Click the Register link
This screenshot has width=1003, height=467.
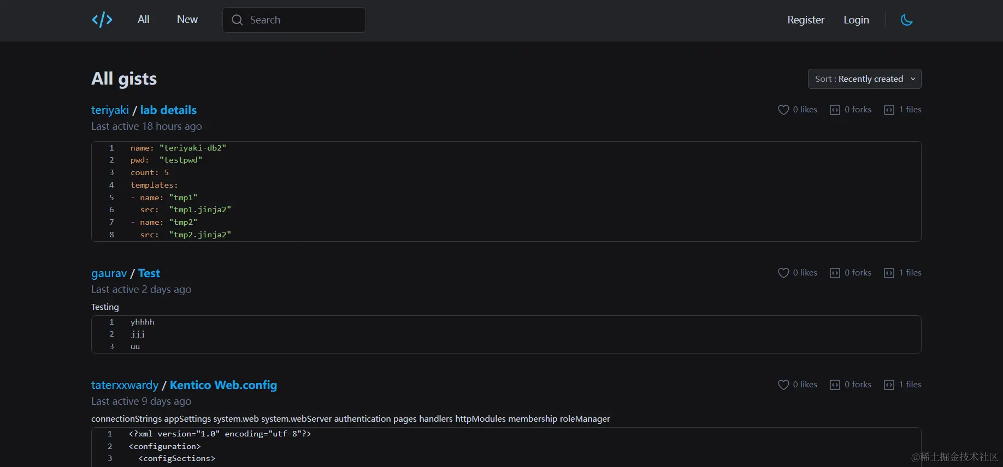point(805,20)
